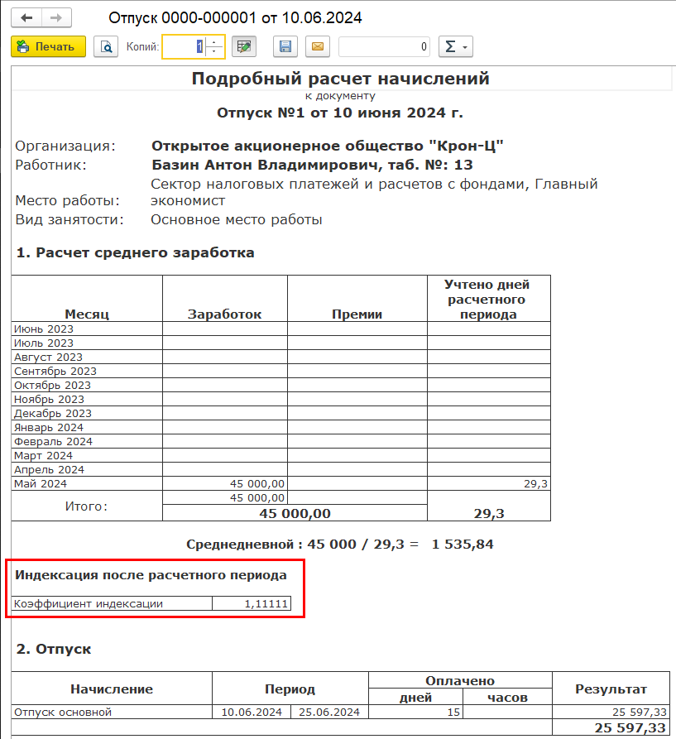Click the organization name Крон-Ц text
This screenshot has width=676, height=739.
point(467,146)
